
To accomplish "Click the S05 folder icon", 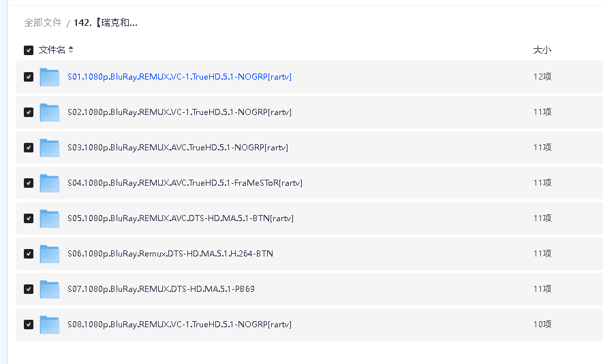I will tap(49, 218).
